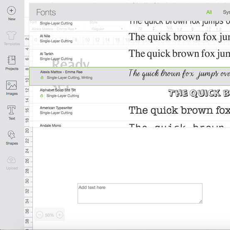Image resolution: width=230 pixels, height=230 pixels.
Task: Click the New project plus icon
Action: [x=11, y=10]
